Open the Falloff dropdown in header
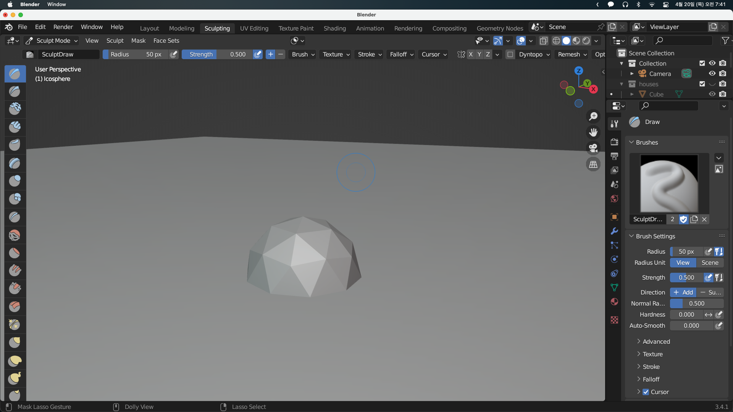Image resolution: width=733 pixels, height=412 pixels. (401, 55)
